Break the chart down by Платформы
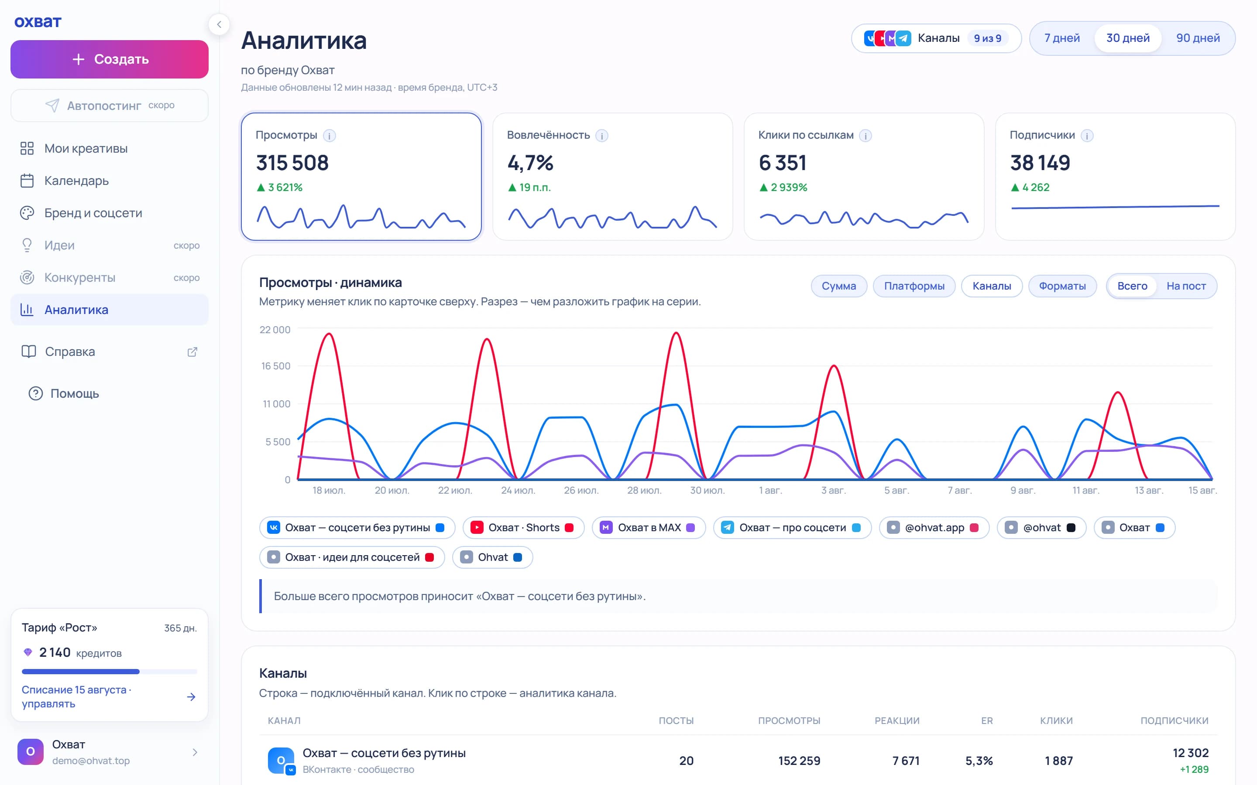The width and height of the screenshot is (1257, 785). click(x=914, y=286)
